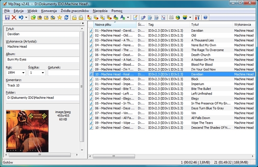This screenshot has width=258, height=167.
Task: Click the folder with plus sign icon
Action: coord(40,17)
